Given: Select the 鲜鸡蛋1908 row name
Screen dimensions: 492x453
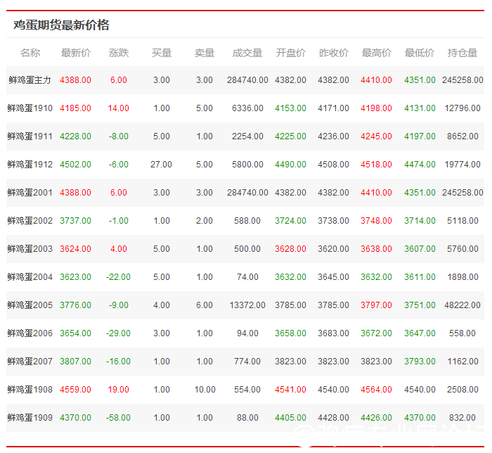Looking at the screenshot, I should [30, 390].
